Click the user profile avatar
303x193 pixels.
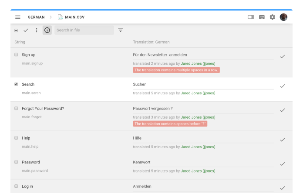[x=283, y=17]
